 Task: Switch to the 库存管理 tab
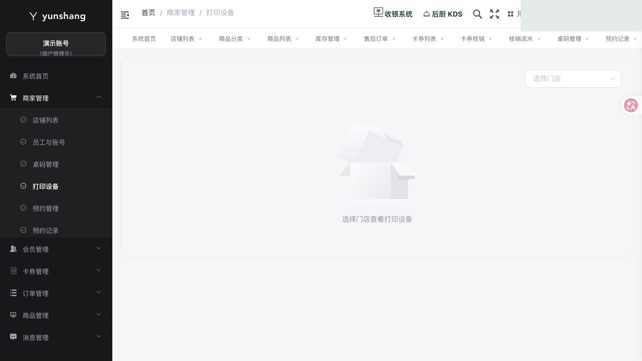click(328, 39)
